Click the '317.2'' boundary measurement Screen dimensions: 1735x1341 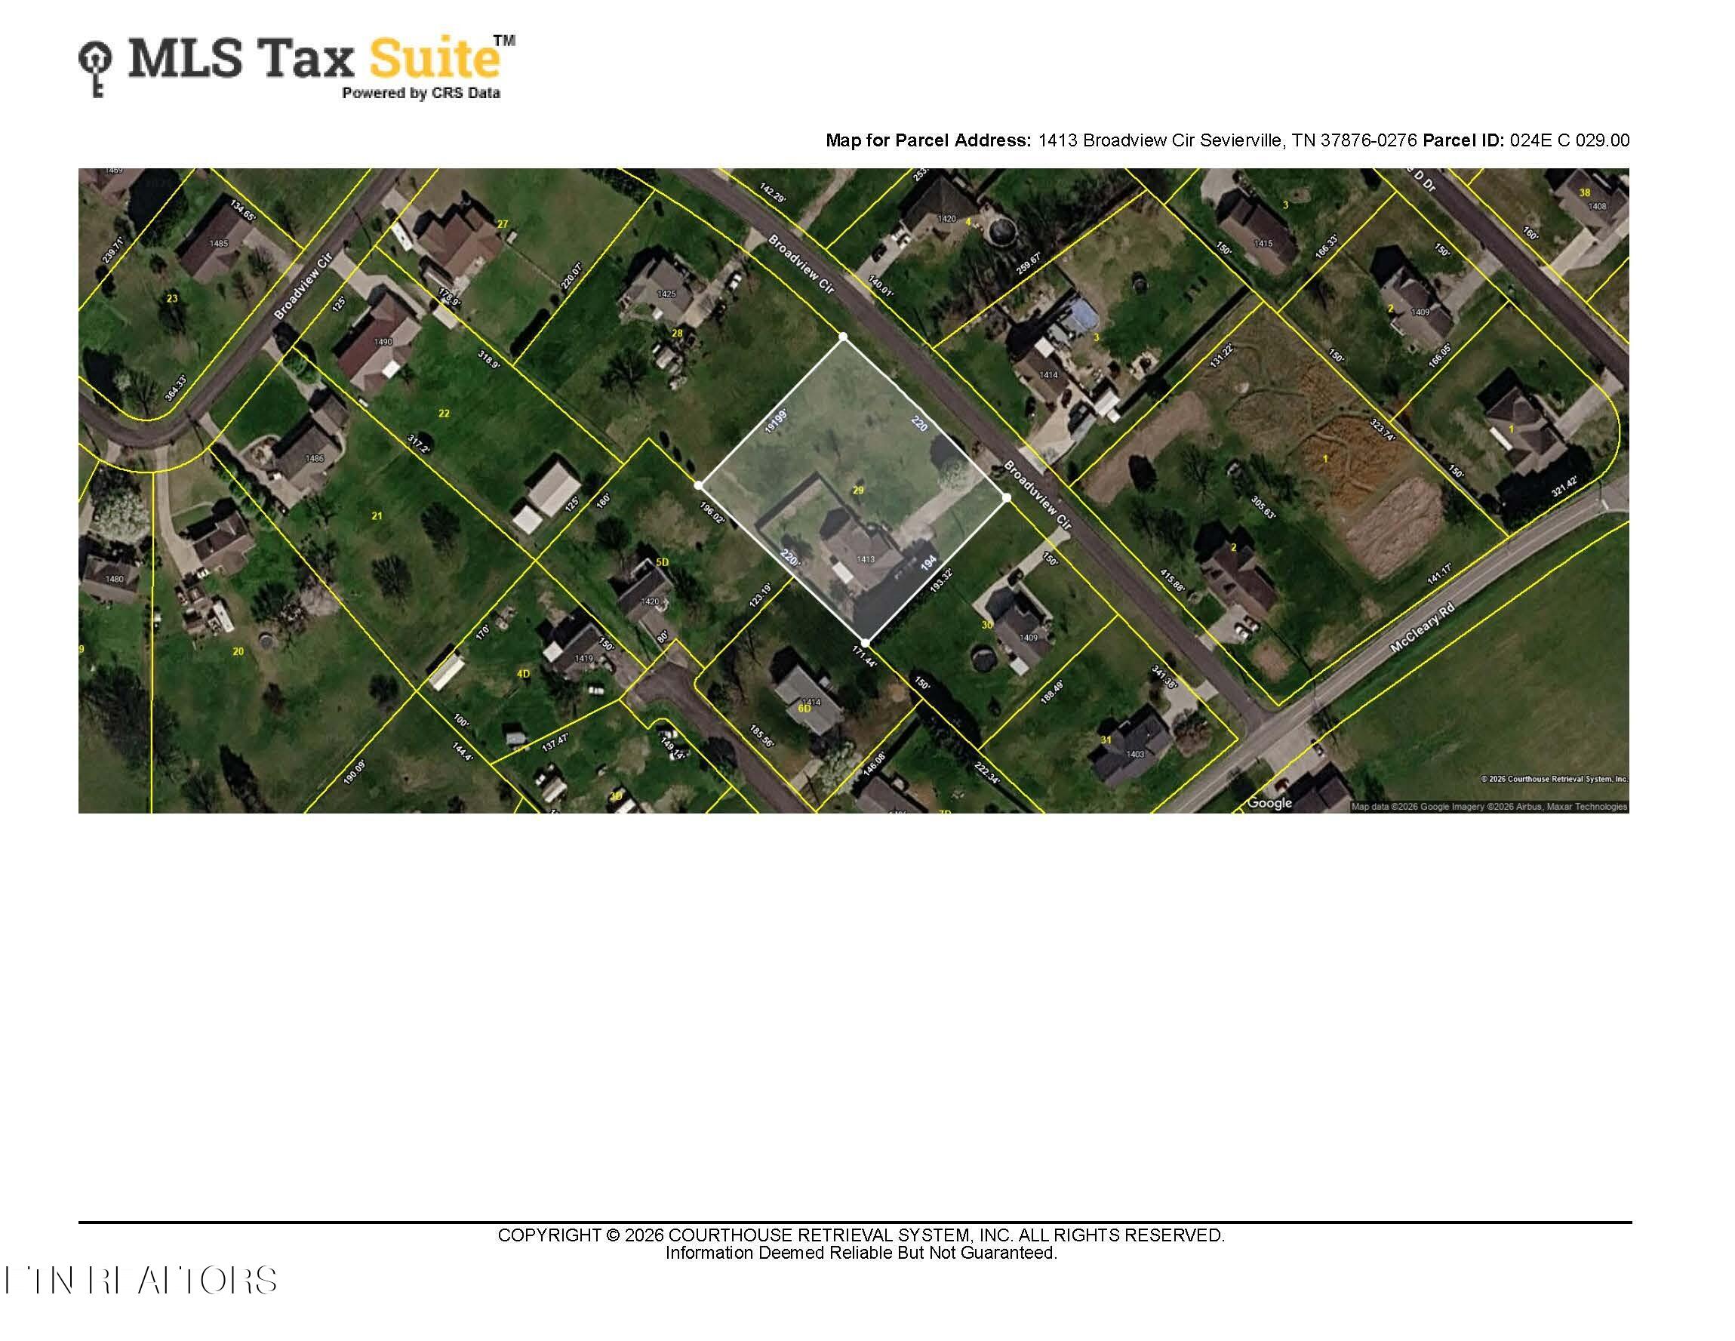[419, 444]
